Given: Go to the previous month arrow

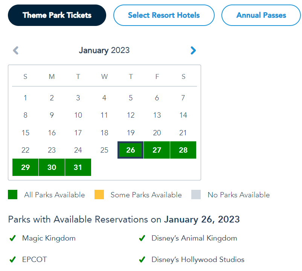Looking at the screenshot, I should (16, 50).
